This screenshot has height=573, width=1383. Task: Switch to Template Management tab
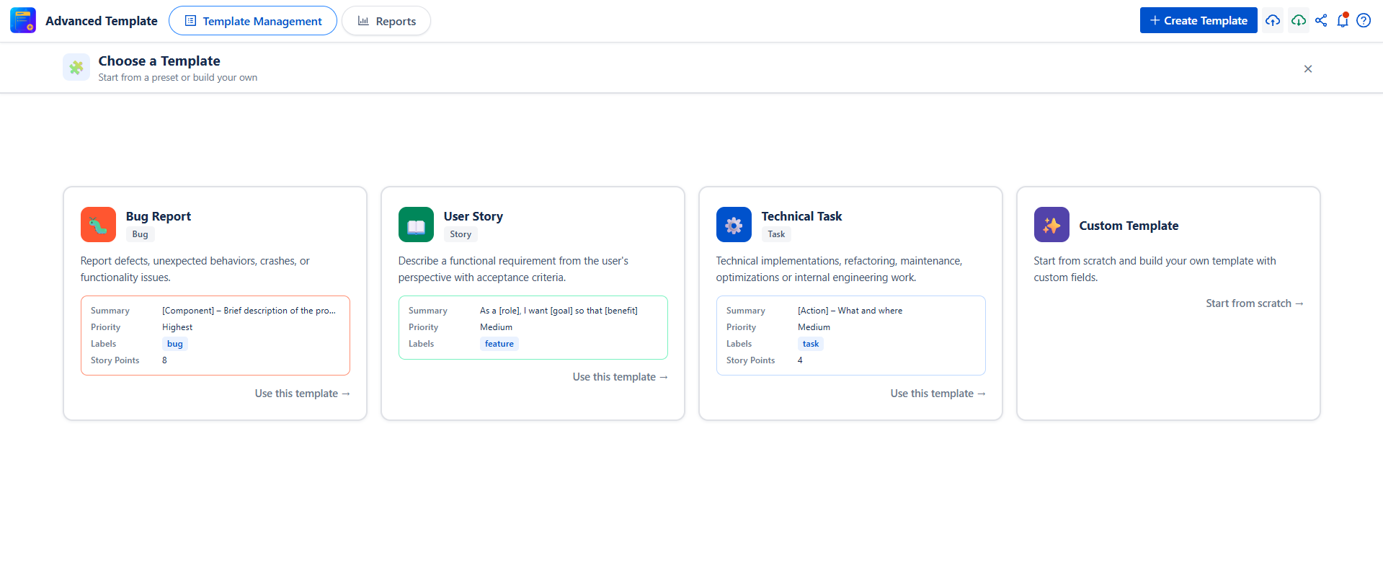pos(253,21)
